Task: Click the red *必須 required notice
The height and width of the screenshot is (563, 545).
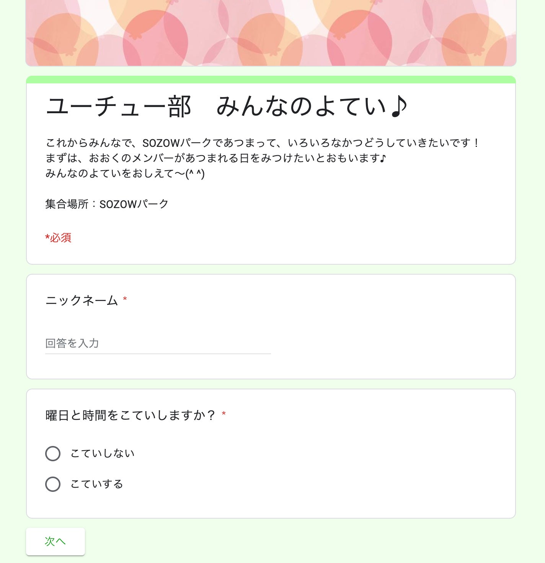Action: [x=58, y=238]
